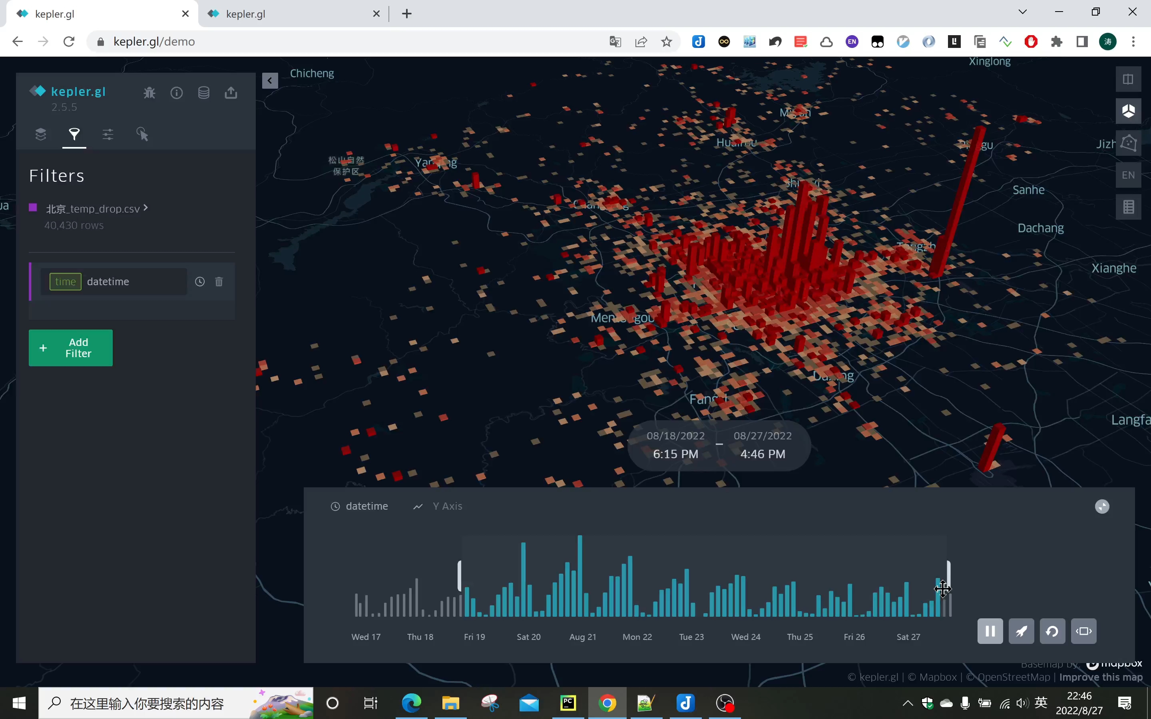This screenshot has height=719, width=1151.
Task: Click the Add Filter button
Action: tap(70, 348)
